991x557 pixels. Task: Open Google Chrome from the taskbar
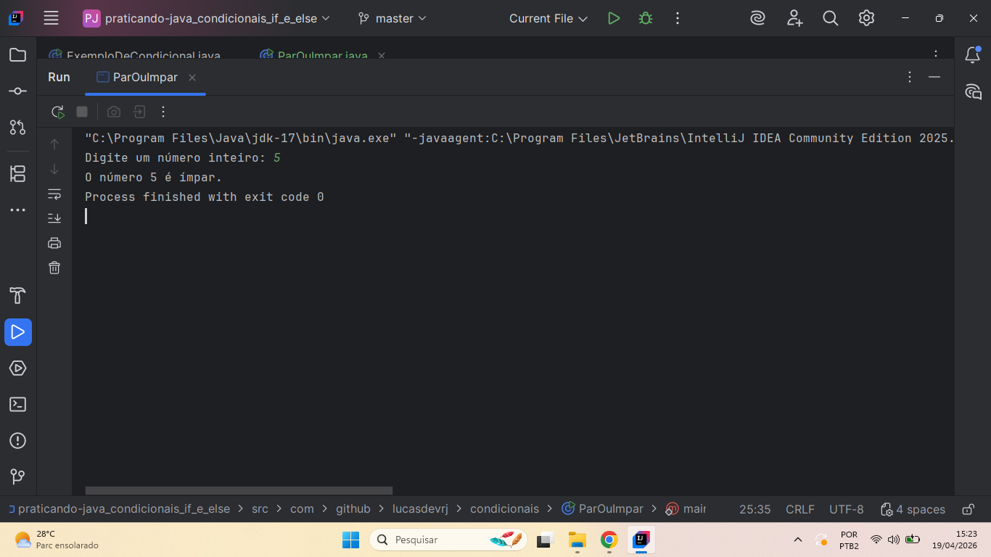coord(609,540)
